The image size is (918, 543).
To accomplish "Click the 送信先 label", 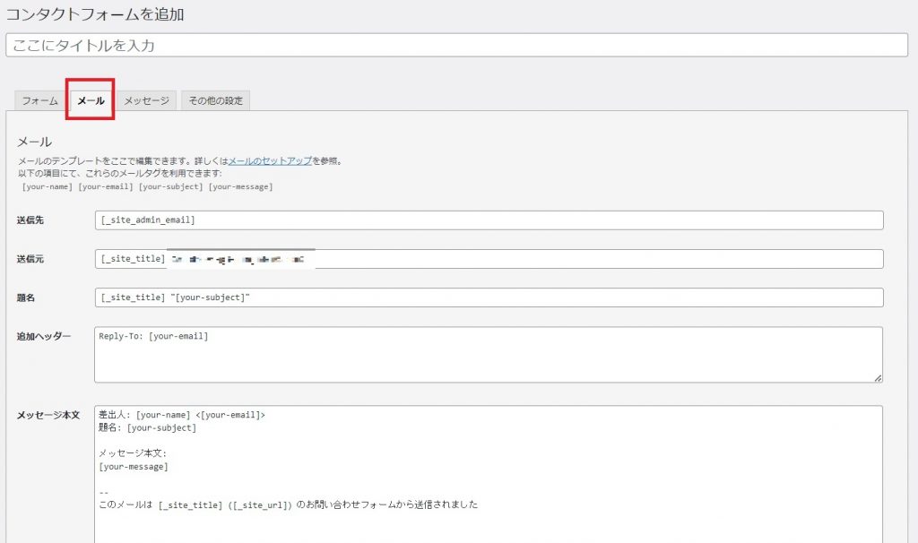I will (x=30, y=220).
